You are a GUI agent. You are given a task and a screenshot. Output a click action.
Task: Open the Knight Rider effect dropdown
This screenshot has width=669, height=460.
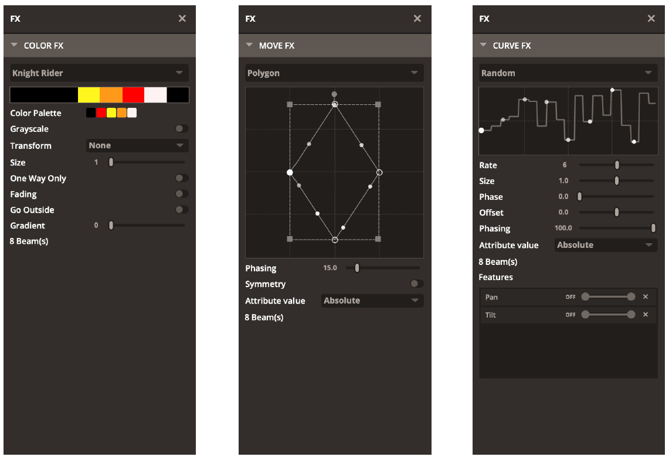tap(99, 73)
